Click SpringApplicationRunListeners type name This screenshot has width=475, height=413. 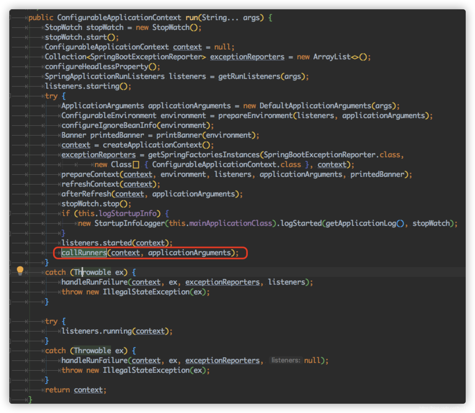[x=105, y=76]
